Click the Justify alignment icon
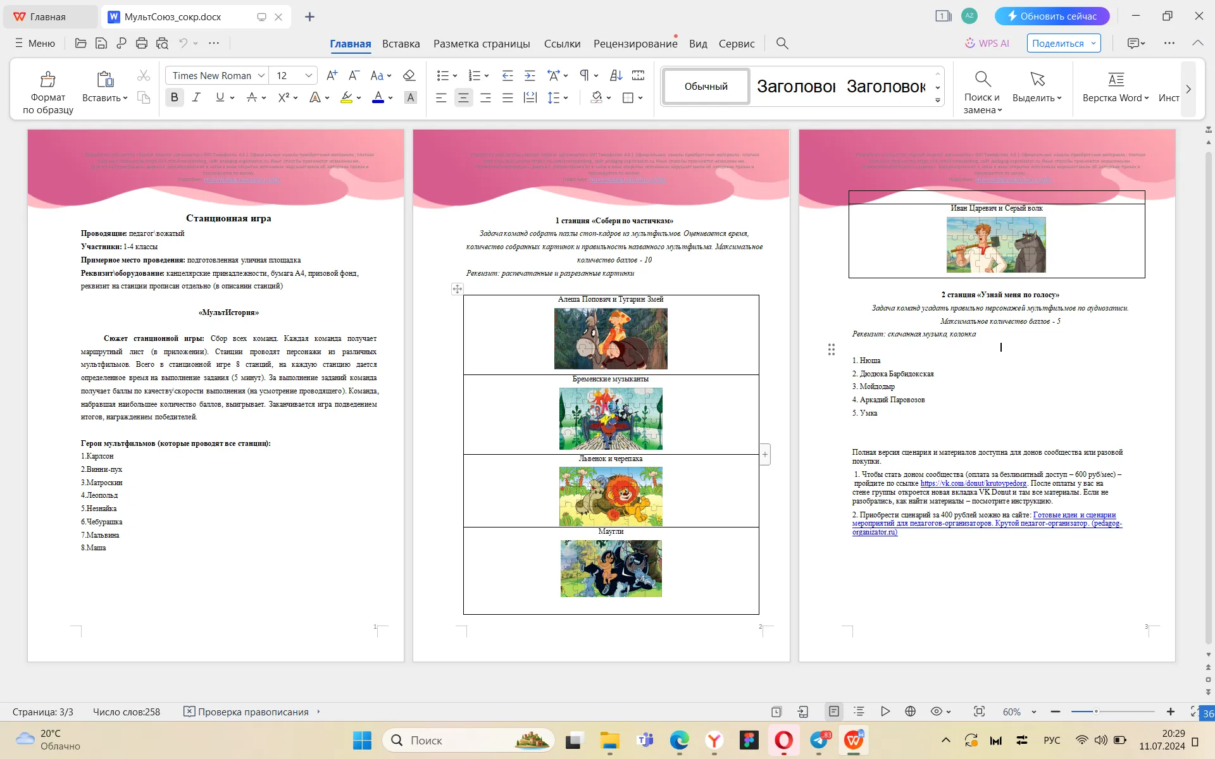The width and height of the screenshot is (1215, 759). (x=508, y=97)
